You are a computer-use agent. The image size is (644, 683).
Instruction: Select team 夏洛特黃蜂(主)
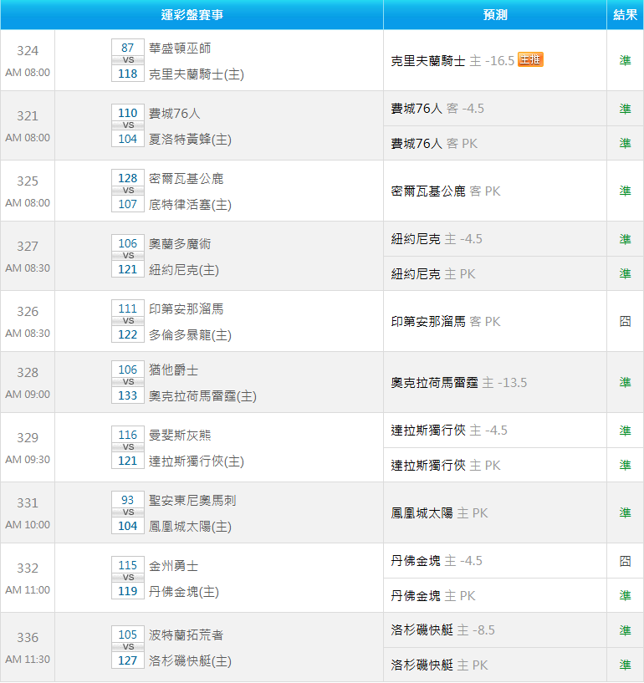pos(190,140)
